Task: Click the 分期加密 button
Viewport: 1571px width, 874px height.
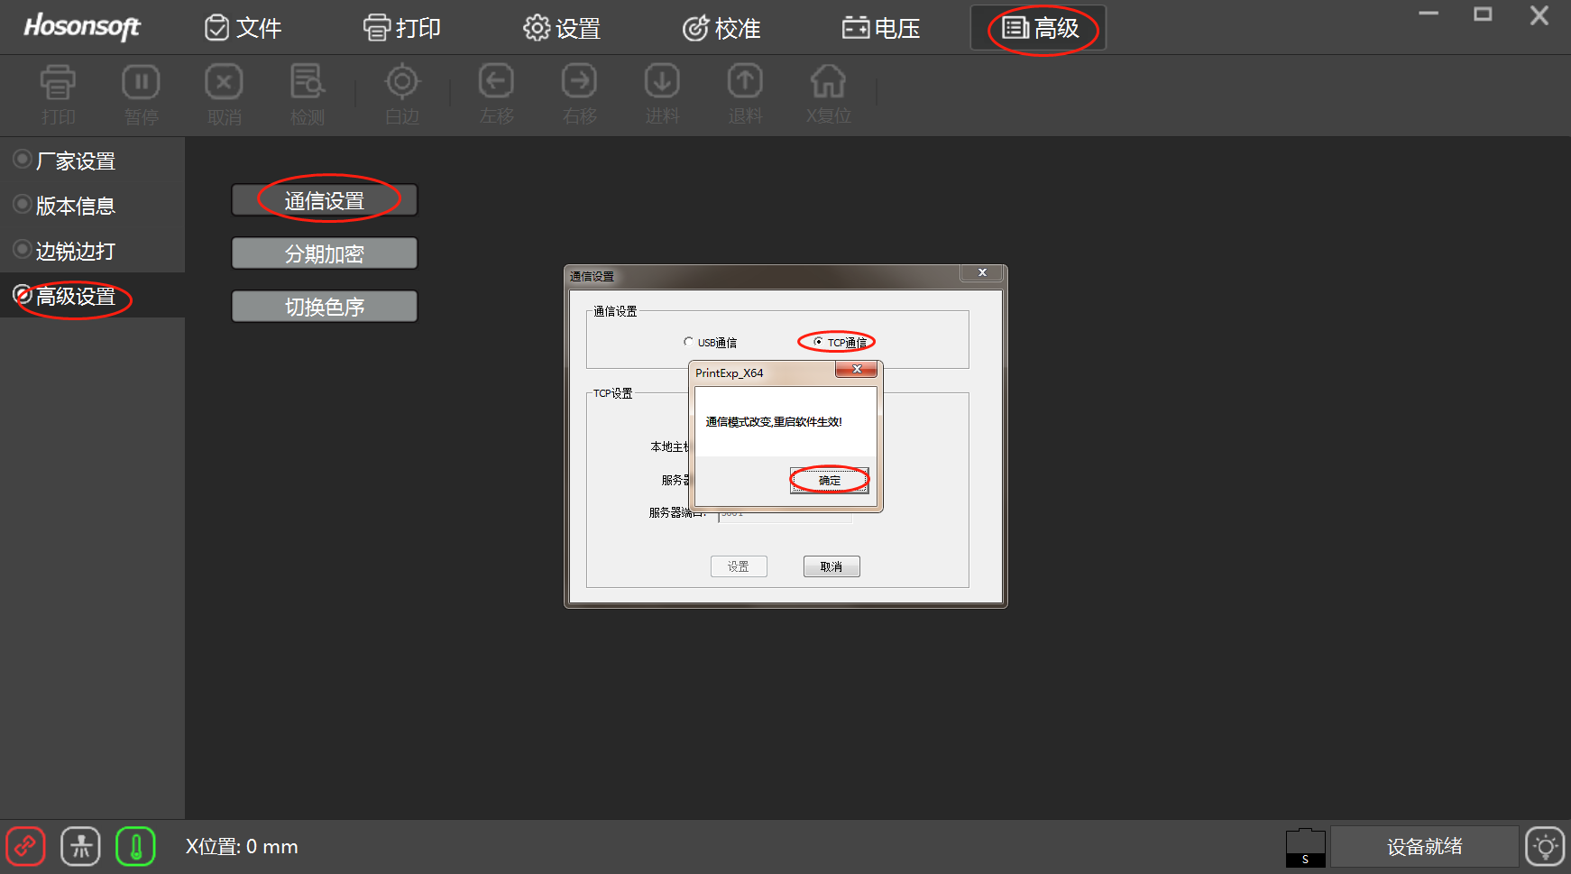Action: pos(325,253)
